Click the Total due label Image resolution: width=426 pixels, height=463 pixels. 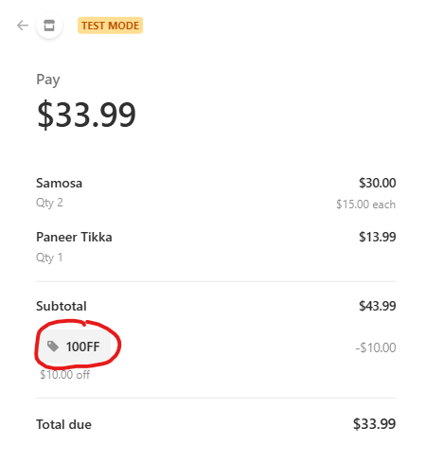(63, 424)
